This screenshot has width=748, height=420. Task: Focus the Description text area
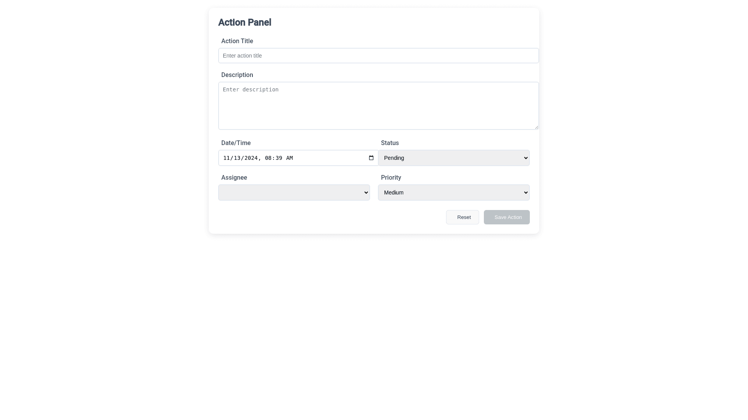378,105
